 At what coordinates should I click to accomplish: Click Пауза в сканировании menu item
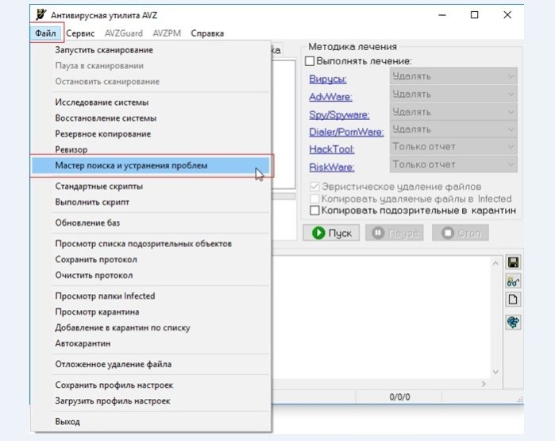click(x=151, y=66)
